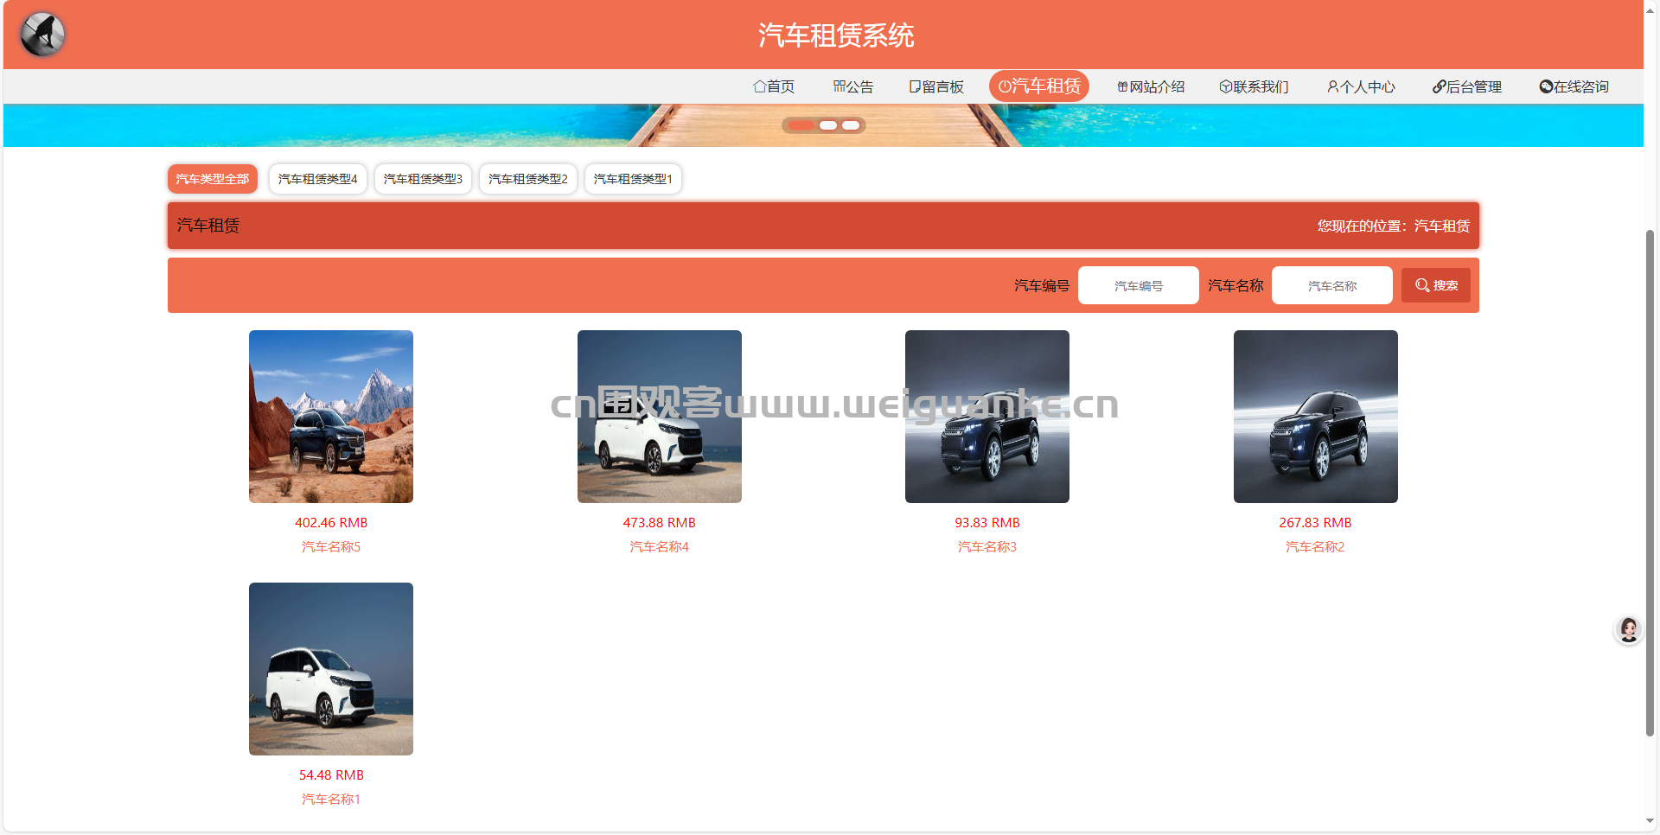Open the floating customer service avatar

1629,630
